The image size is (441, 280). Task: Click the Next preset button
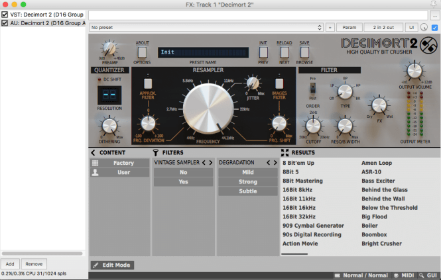[x=284, y=52]
